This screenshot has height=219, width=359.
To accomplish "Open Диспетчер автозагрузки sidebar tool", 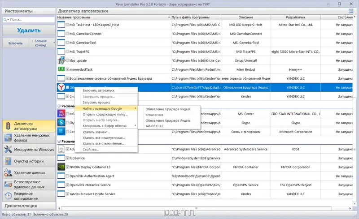I will coord(29,126).
